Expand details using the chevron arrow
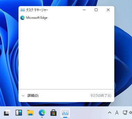This screenshot has height=119, width=132. coord(23,96)
